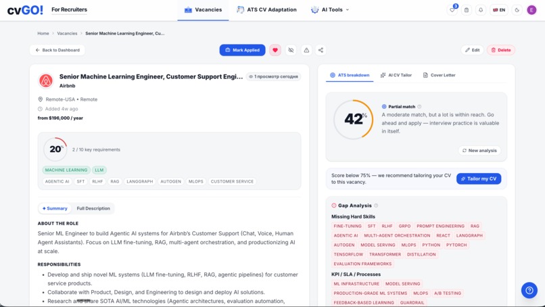Click the FINE-TUNING missing skill tag
The width and height of the screenshot is (545, 307).
tap(348, 226)
